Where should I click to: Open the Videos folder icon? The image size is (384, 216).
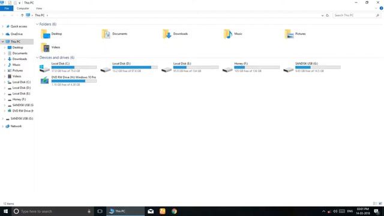(x=46, y=47)
